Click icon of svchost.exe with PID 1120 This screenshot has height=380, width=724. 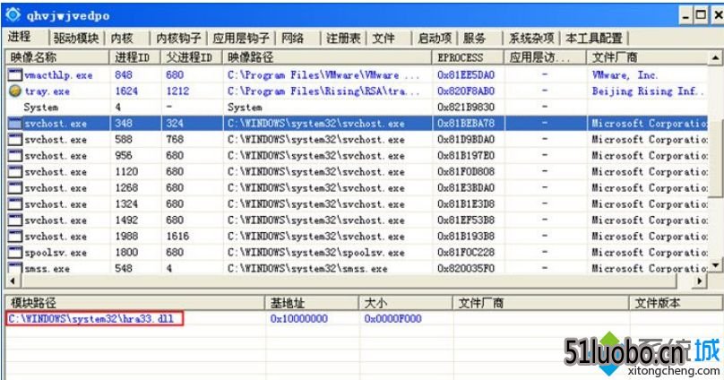(x=15, y=172)
